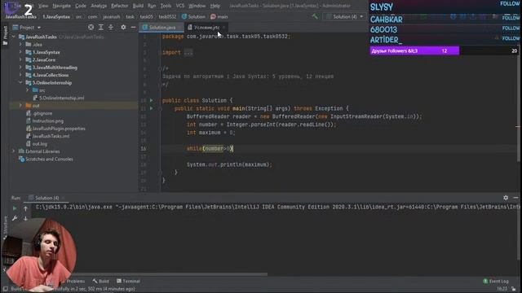Select the 5.OnlineInternship.iml file
The height and width of the screenshot is (293, 522).
pos(58,98)
